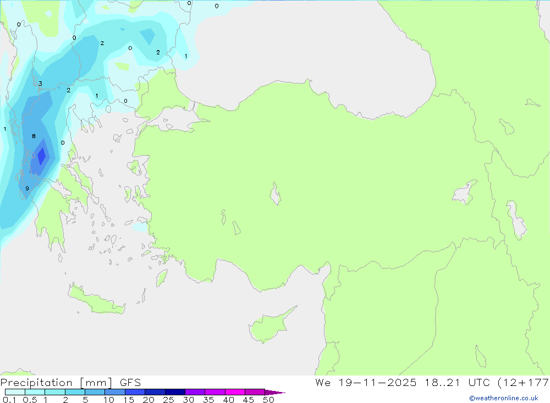The width and height of the screenshot is (550, 403).
Task: Choose the 10–15 mm legend color box
Action: point(115,392)
